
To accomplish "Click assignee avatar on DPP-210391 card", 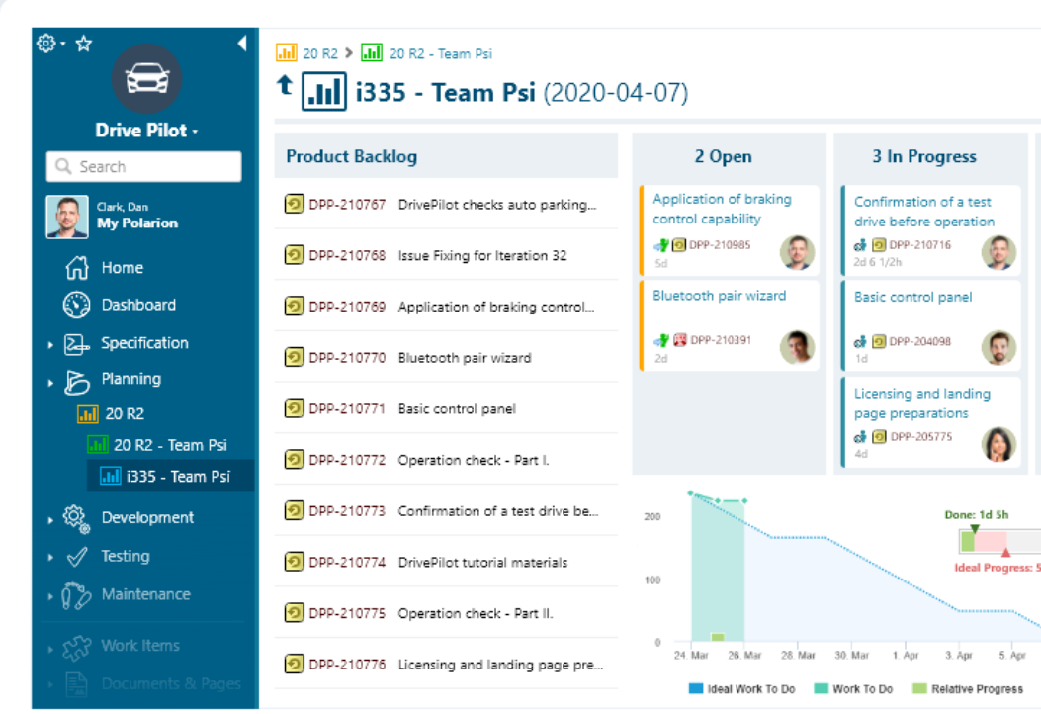I will coord(798,347).
